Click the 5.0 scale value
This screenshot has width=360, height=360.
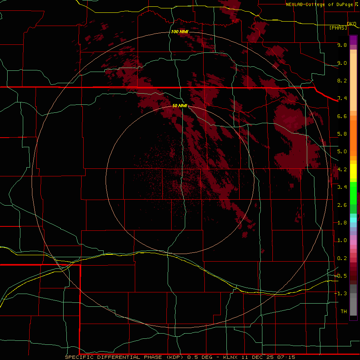(x=342, y=152)
